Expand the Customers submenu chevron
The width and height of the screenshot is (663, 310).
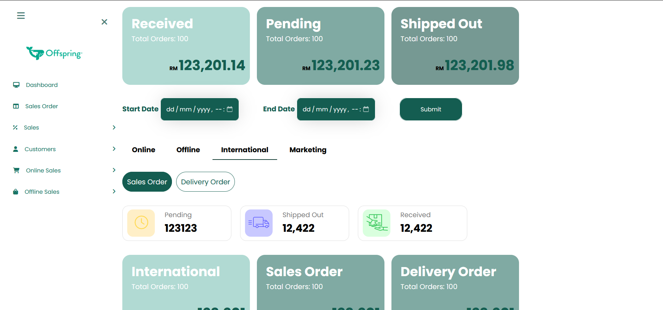pos(114,149)
